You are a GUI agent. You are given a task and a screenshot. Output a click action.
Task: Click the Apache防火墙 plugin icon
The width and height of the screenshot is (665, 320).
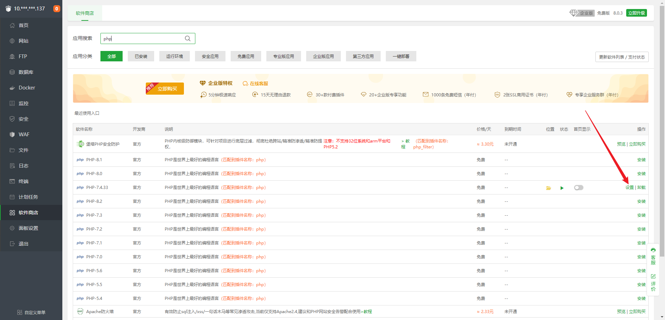pos(80,311)
